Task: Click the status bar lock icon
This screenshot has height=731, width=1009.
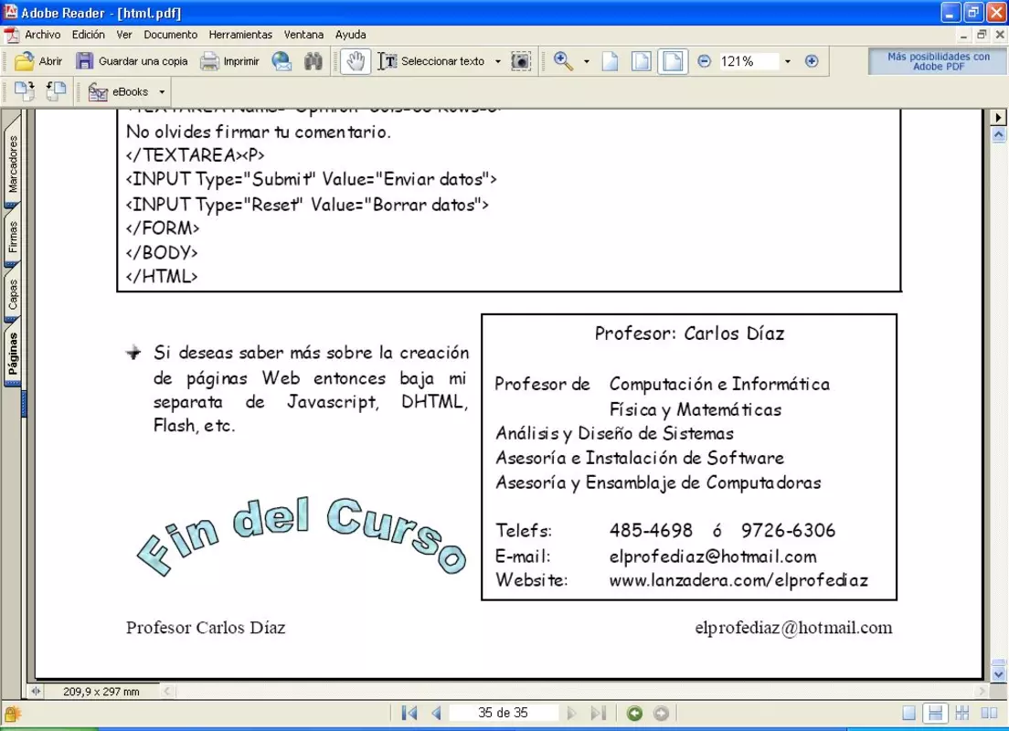Action: point(13,714)
